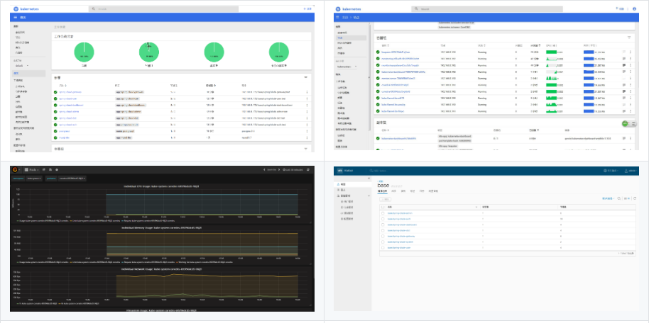
Task: Zoom out Grafana time range
Action: 271,170
